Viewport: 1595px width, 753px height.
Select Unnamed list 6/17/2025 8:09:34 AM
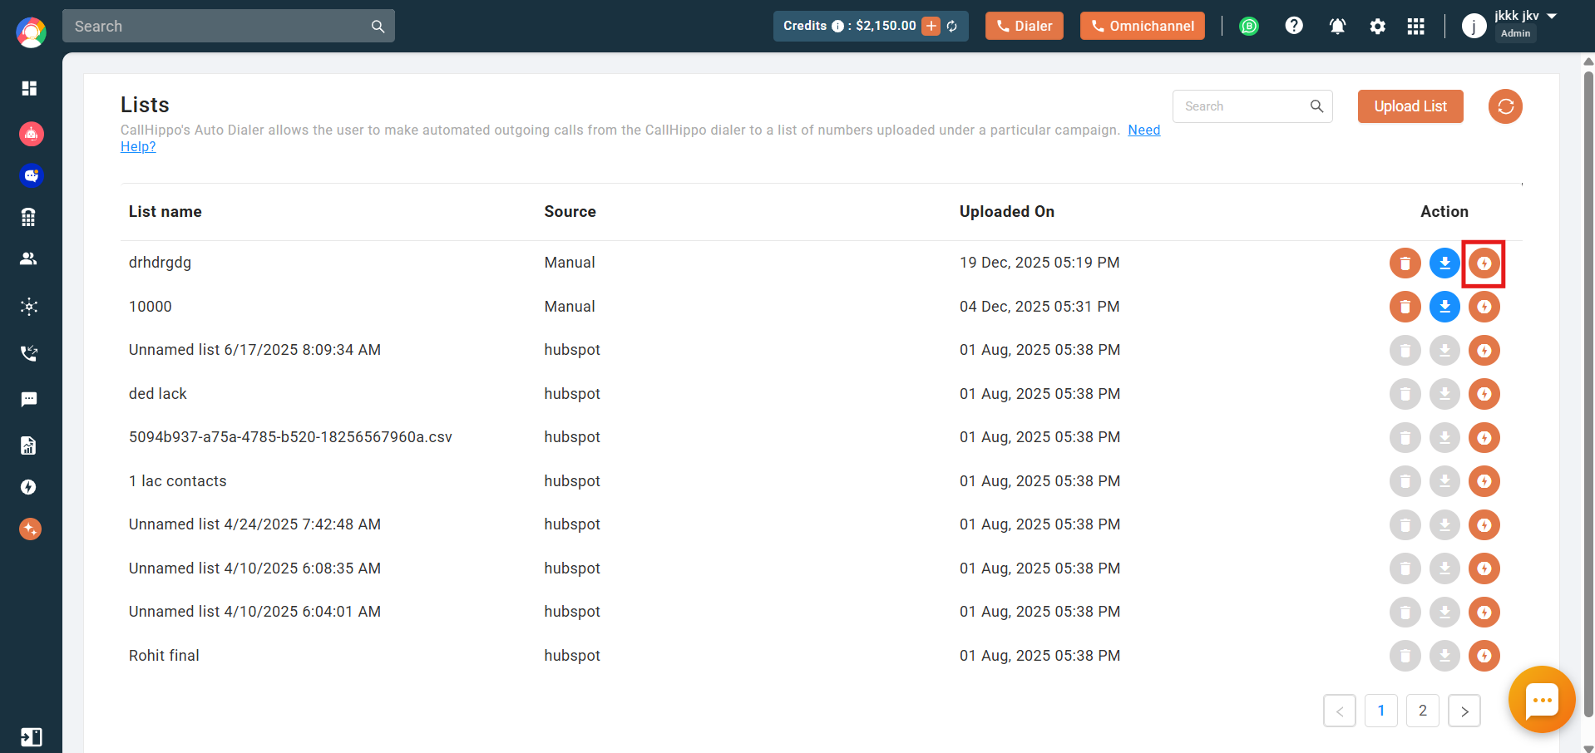pyautogui.click(x=254, y=350)
